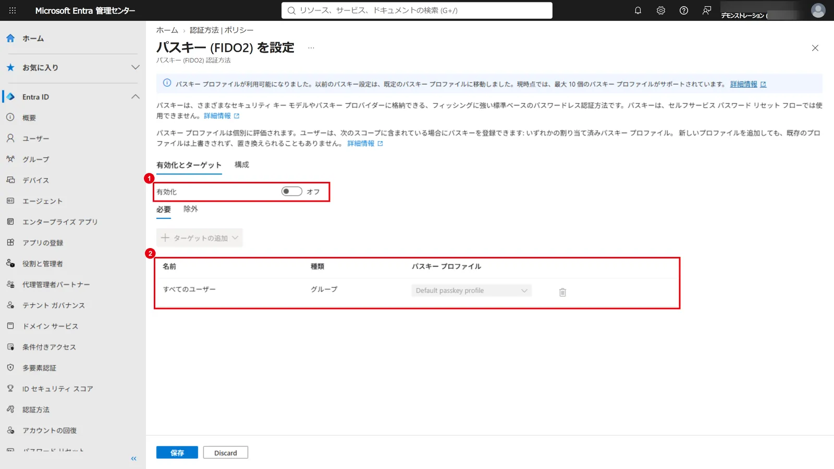834x469 pixels.
Task: Click the home icon in sidebar
Action: (10, 38)
